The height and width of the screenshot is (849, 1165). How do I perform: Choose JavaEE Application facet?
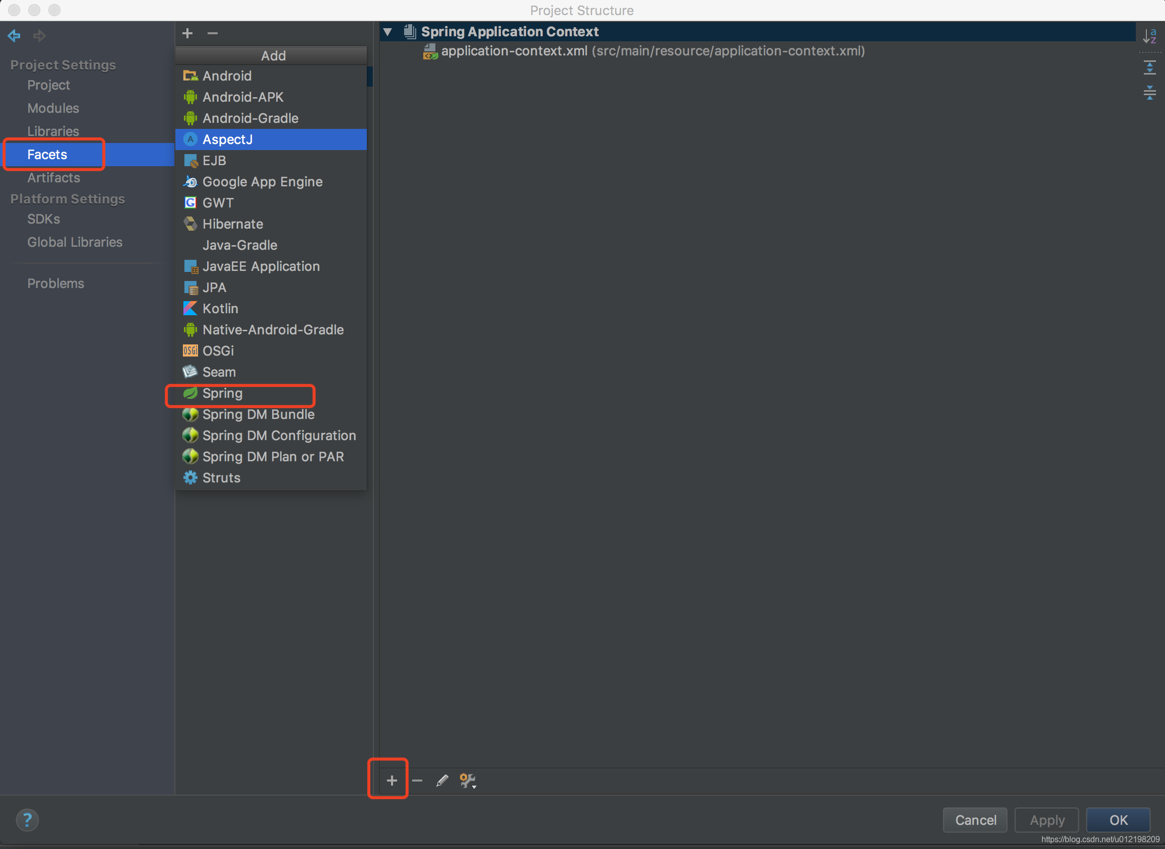tap(271, 266)
